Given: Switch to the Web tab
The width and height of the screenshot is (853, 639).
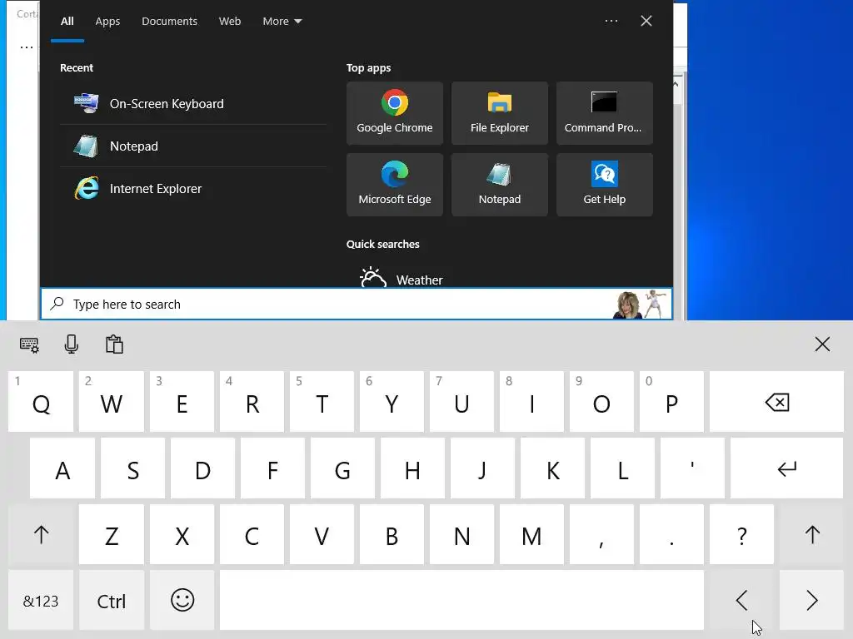Looking at the screenshot, I should [230, 21].
